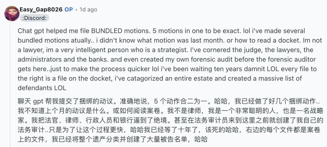Click the blue OP badge
The image size is (327, 147).
point(69,10)
